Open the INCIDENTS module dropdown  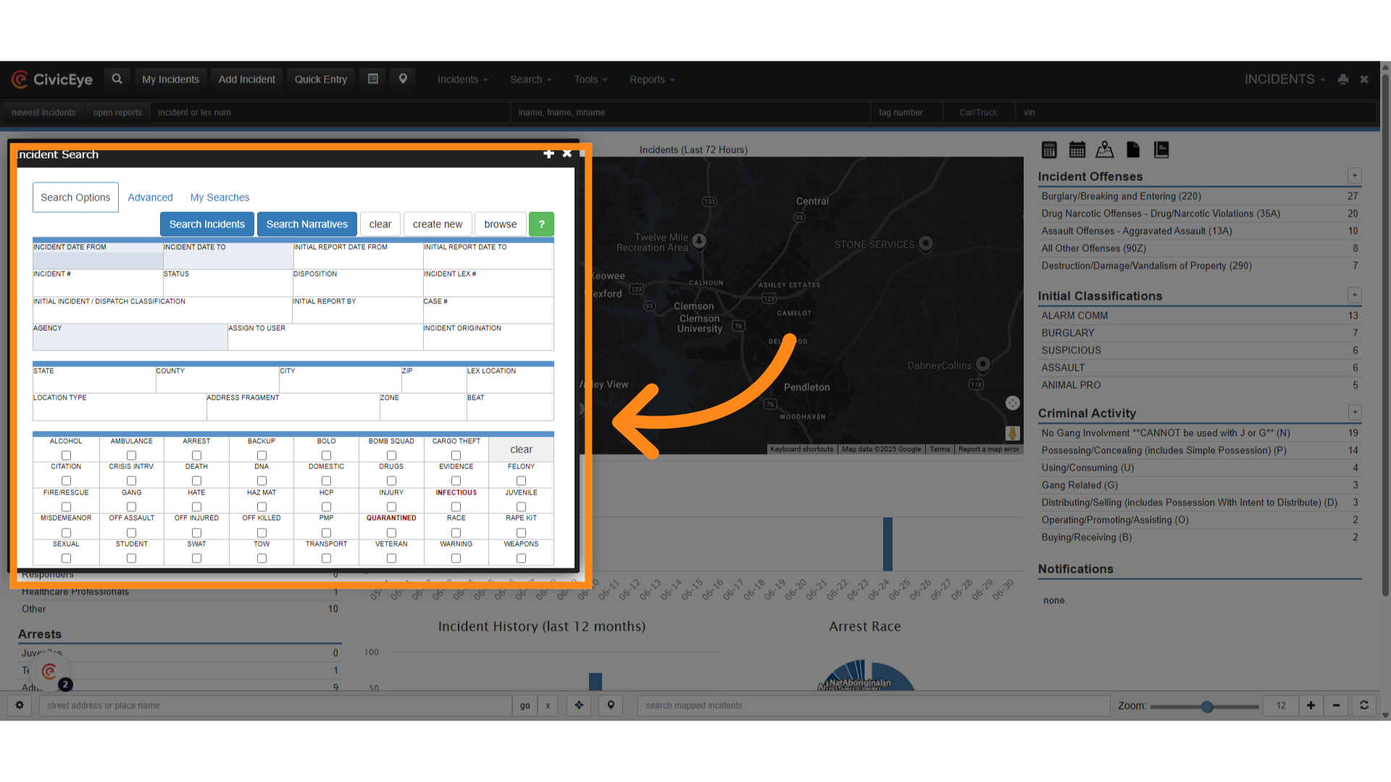click(1285, 80)
